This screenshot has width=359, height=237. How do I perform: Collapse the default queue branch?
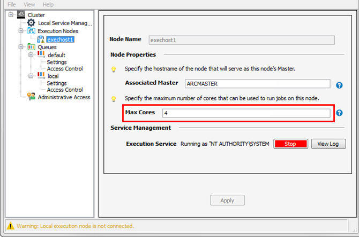pyautogui.click(x=31, y=55)
